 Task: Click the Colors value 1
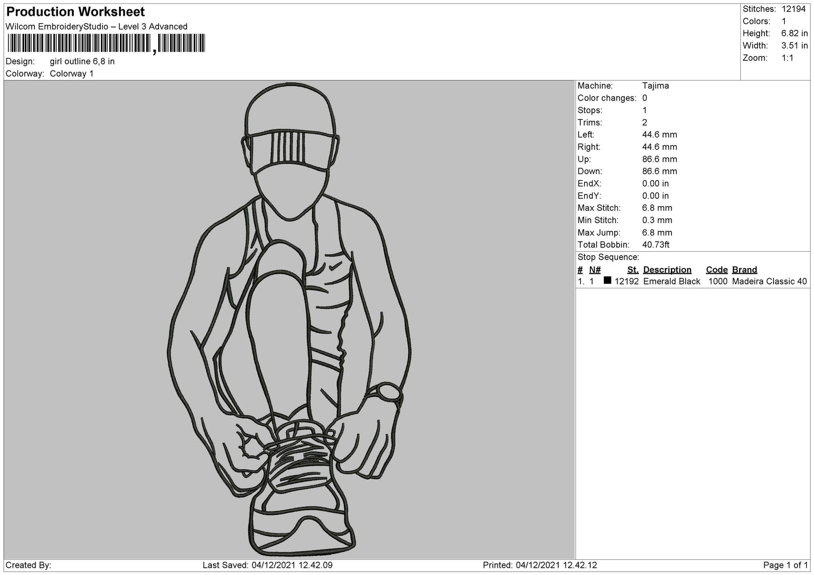tap(784, 21)
